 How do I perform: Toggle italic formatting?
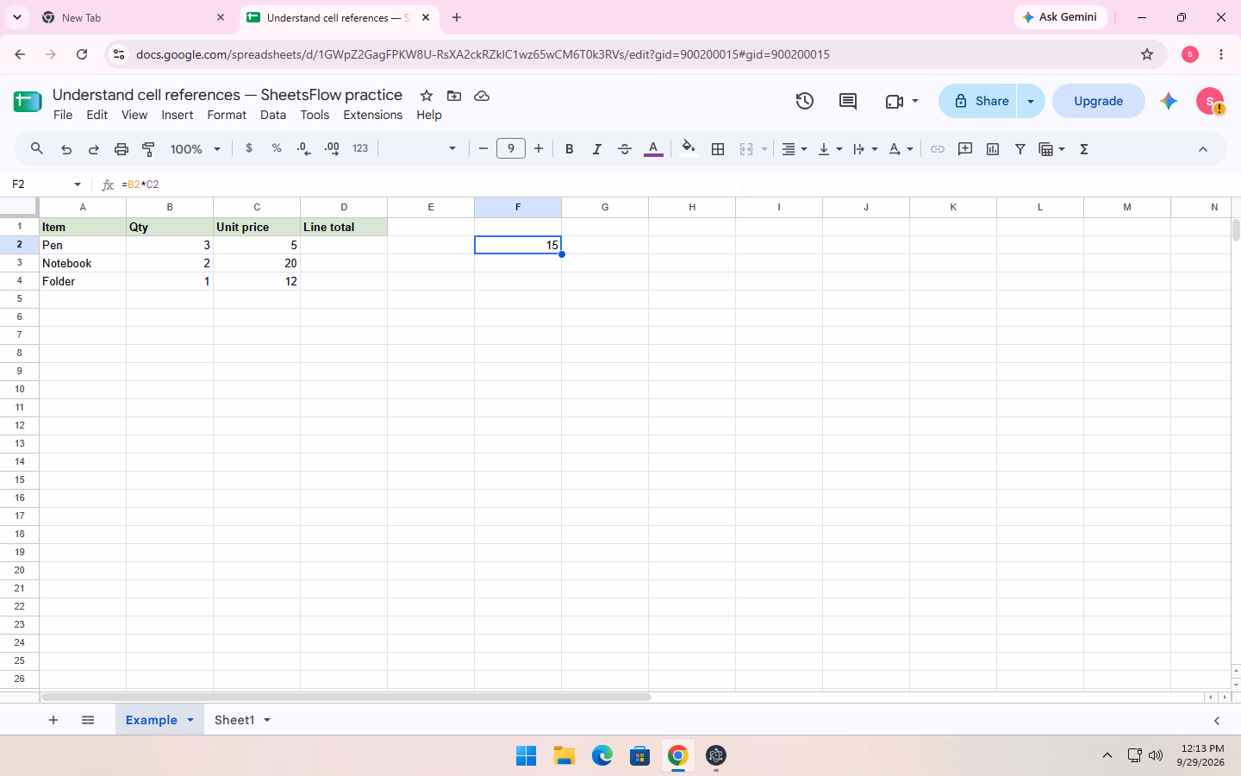tap(597, 149)
